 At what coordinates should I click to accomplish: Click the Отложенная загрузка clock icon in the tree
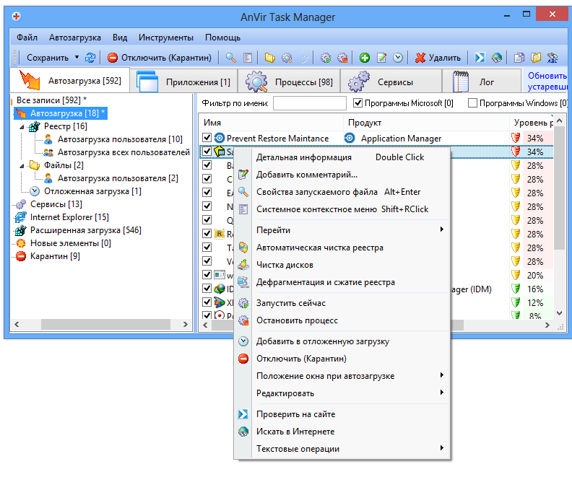coord(35,191)
